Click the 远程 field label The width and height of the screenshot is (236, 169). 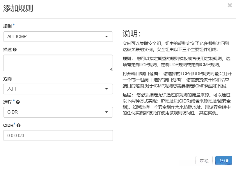(7, 102)
